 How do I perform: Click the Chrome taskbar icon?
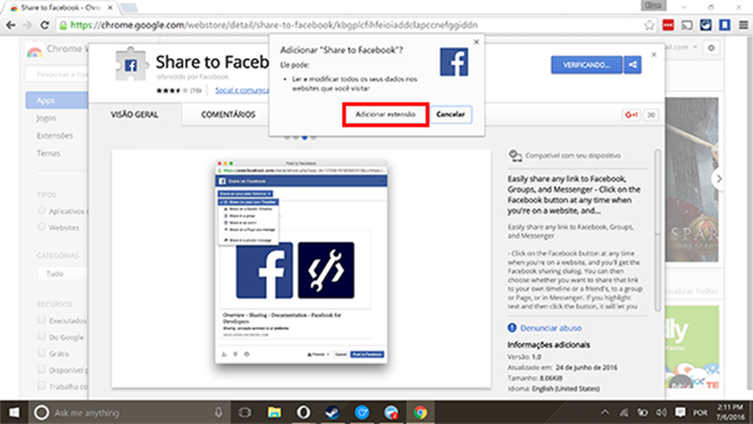click(x=420, y=413)
